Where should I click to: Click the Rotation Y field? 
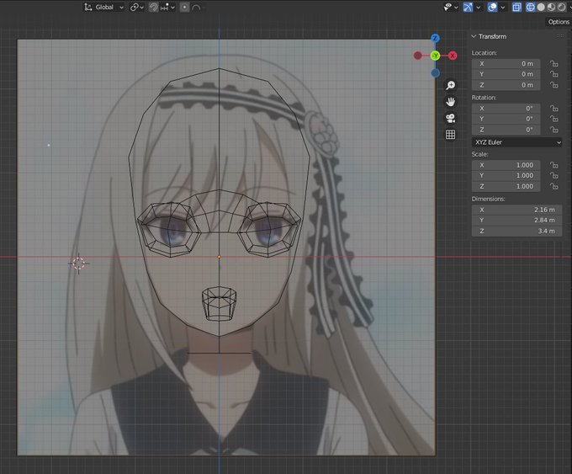point(506,119)
